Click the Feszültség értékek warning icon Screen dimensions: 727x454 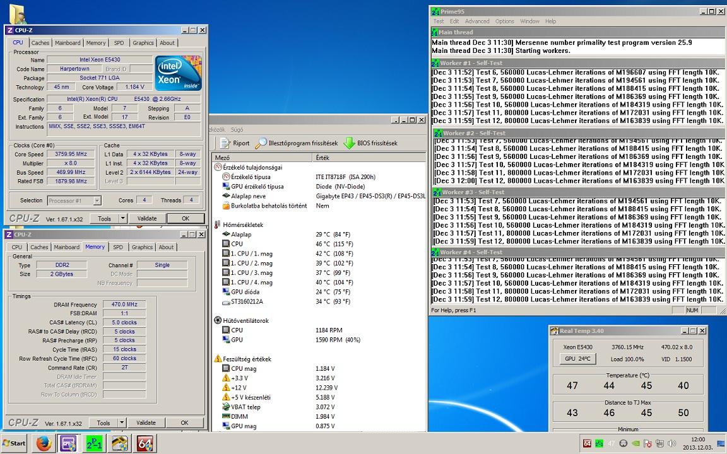[218, 359]
